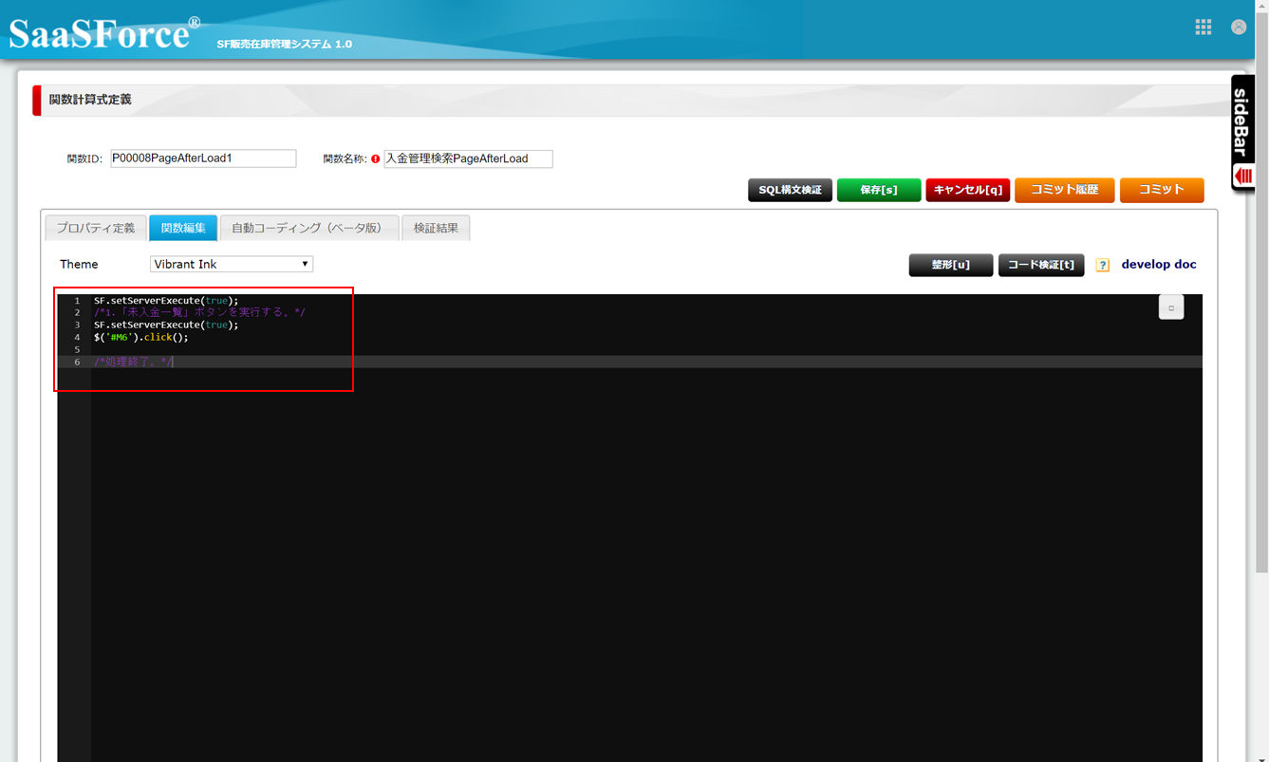Click the green 保存[s] button

(879, 190)
